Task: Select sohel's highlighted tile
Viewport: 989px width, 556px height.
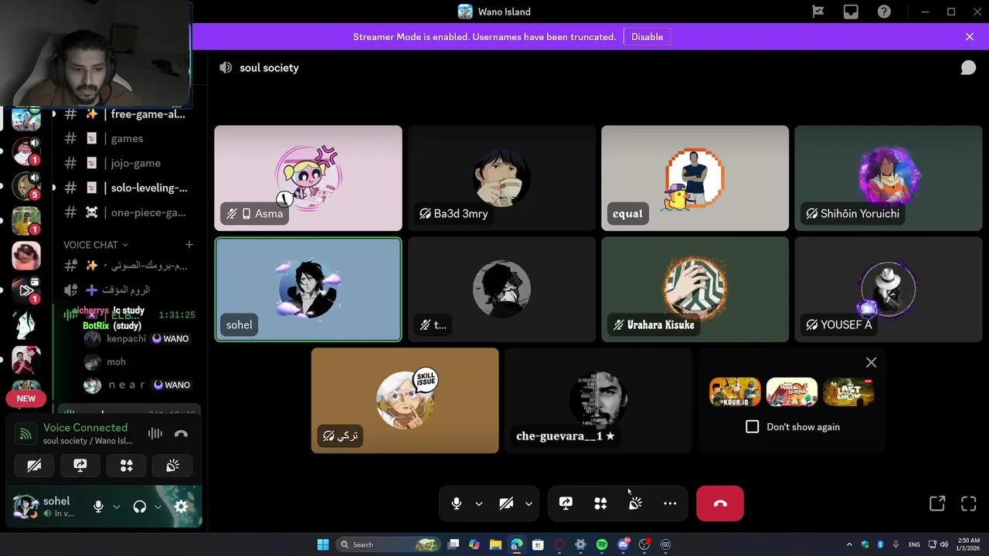Action: (308, 290)
